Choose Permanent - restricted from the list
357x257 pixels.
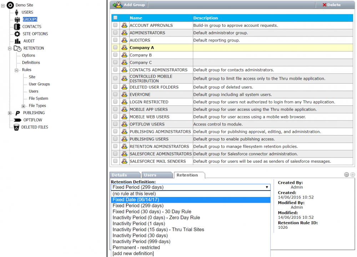[136, 247]
